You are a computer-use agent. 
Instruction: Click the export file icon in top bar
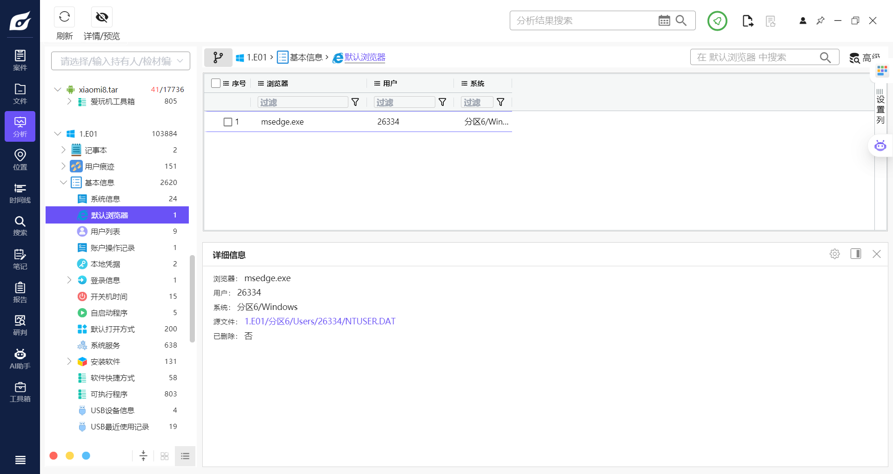coord(747,21)
